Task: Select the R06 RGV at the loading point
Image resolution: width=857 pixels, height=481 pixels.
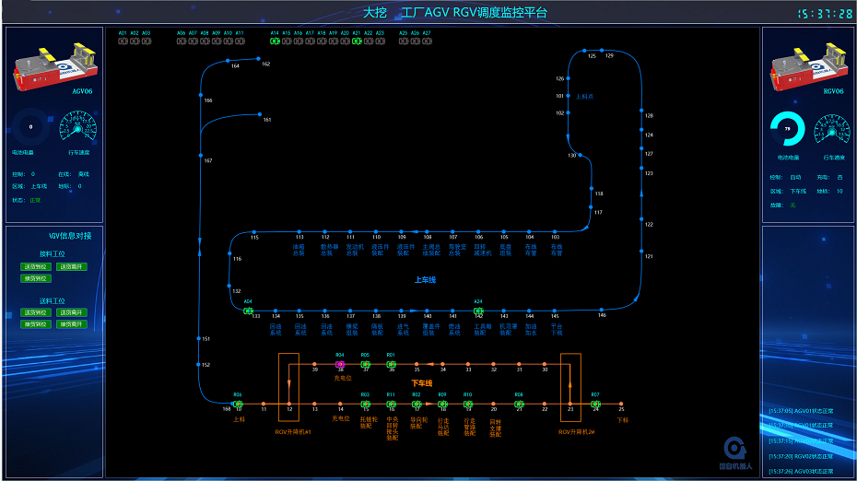Action: click(238, 404)
